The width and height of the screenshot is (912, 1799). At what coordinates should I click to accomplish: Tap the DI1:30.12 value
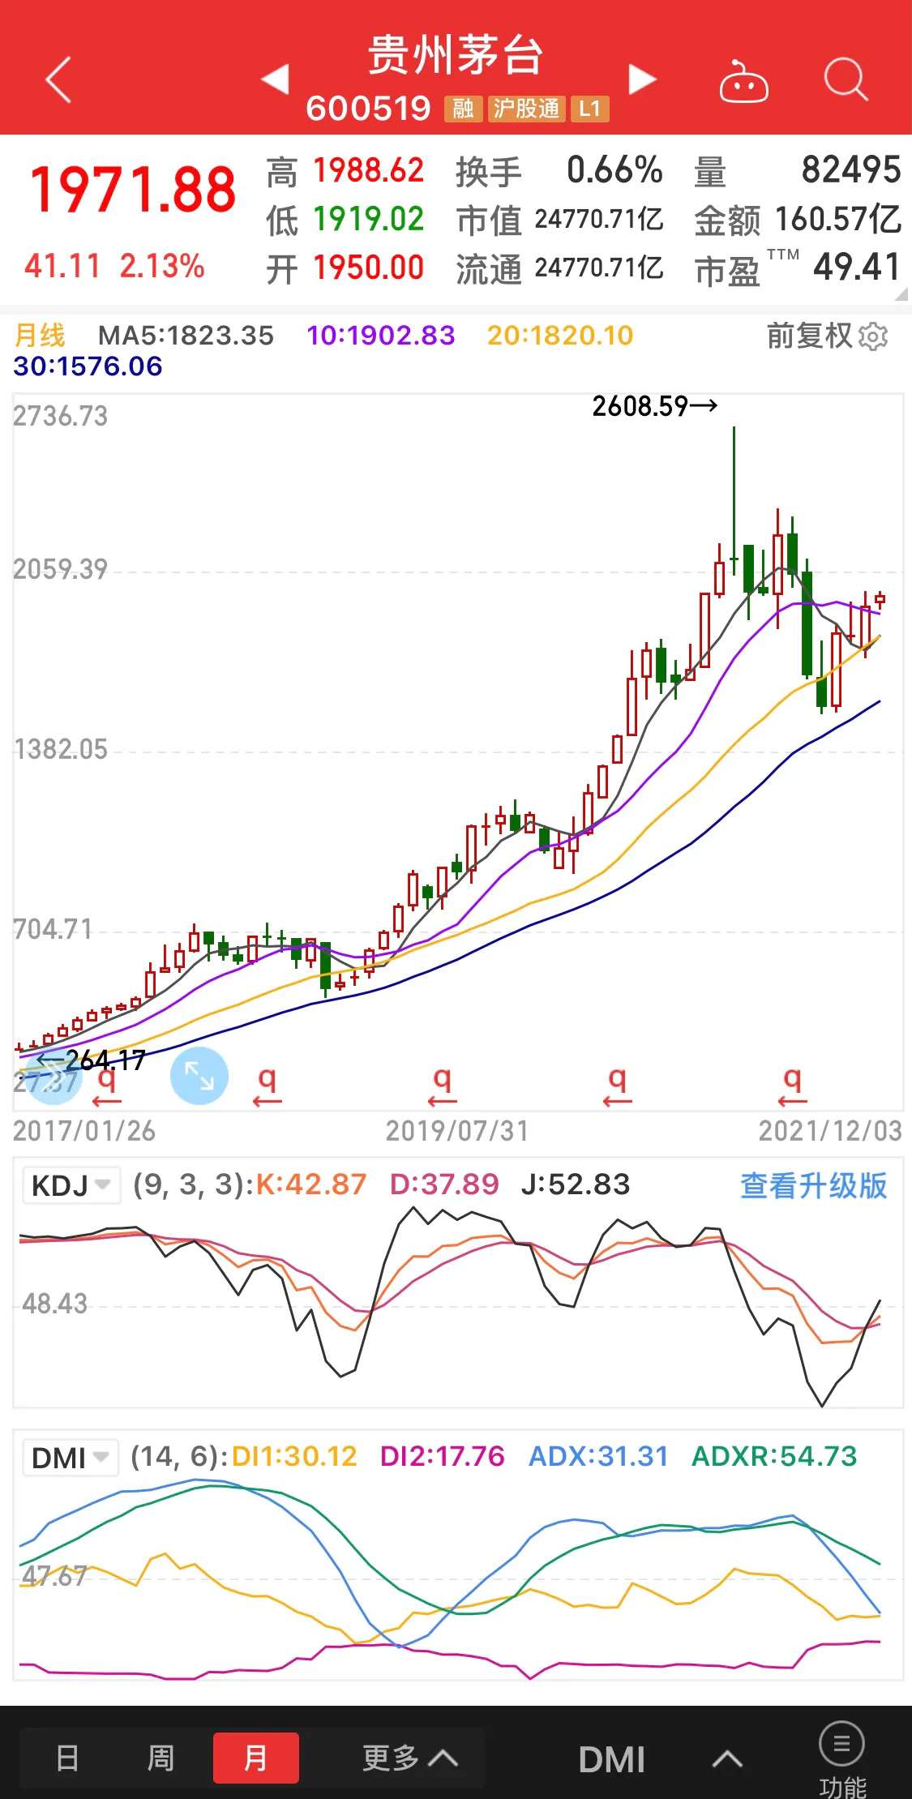point(294,1456)
